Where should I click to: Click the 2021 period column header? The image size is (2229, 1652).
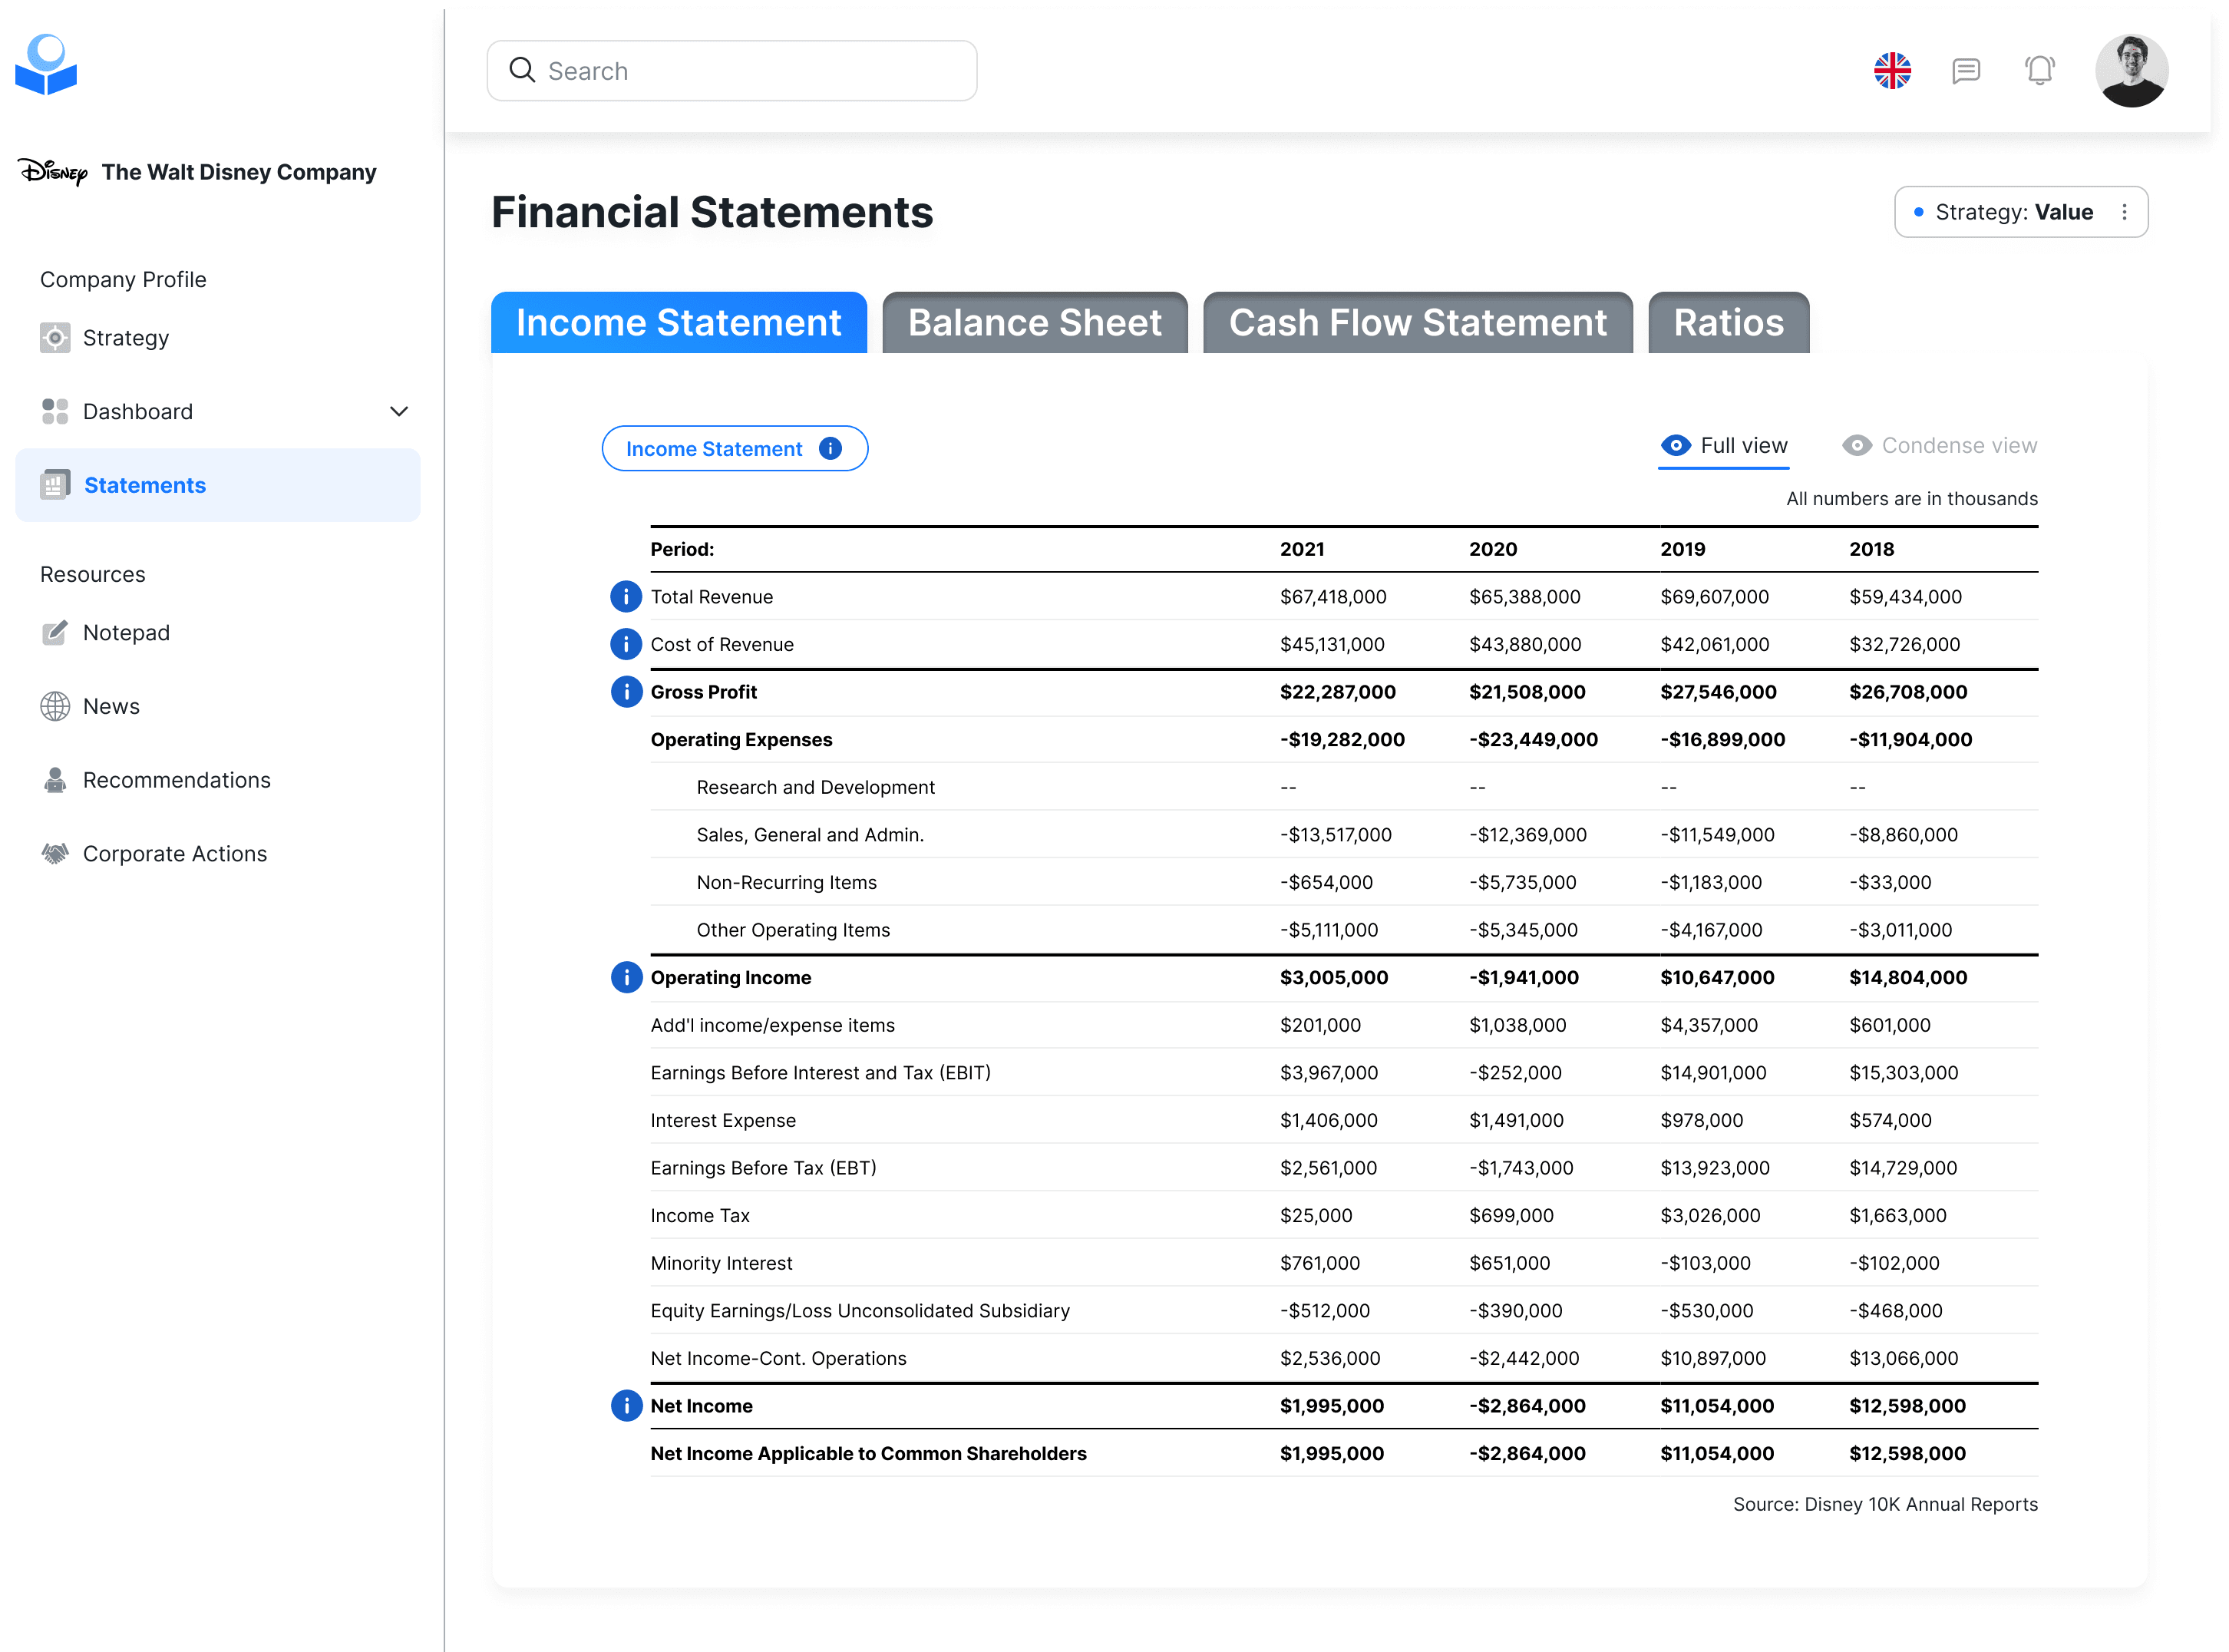tap(1302, 550)
